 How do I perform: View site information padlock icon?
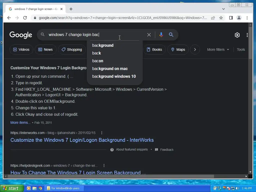coord(35,18)
